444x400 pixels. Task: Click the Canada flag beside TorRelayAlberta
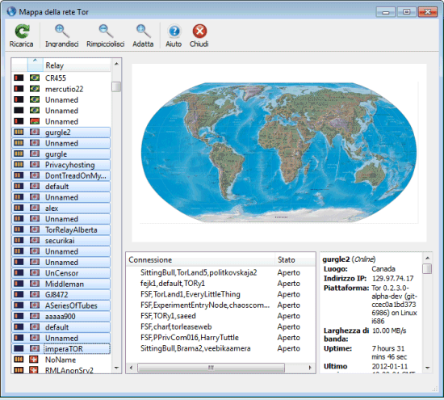(x=35, y=229)
